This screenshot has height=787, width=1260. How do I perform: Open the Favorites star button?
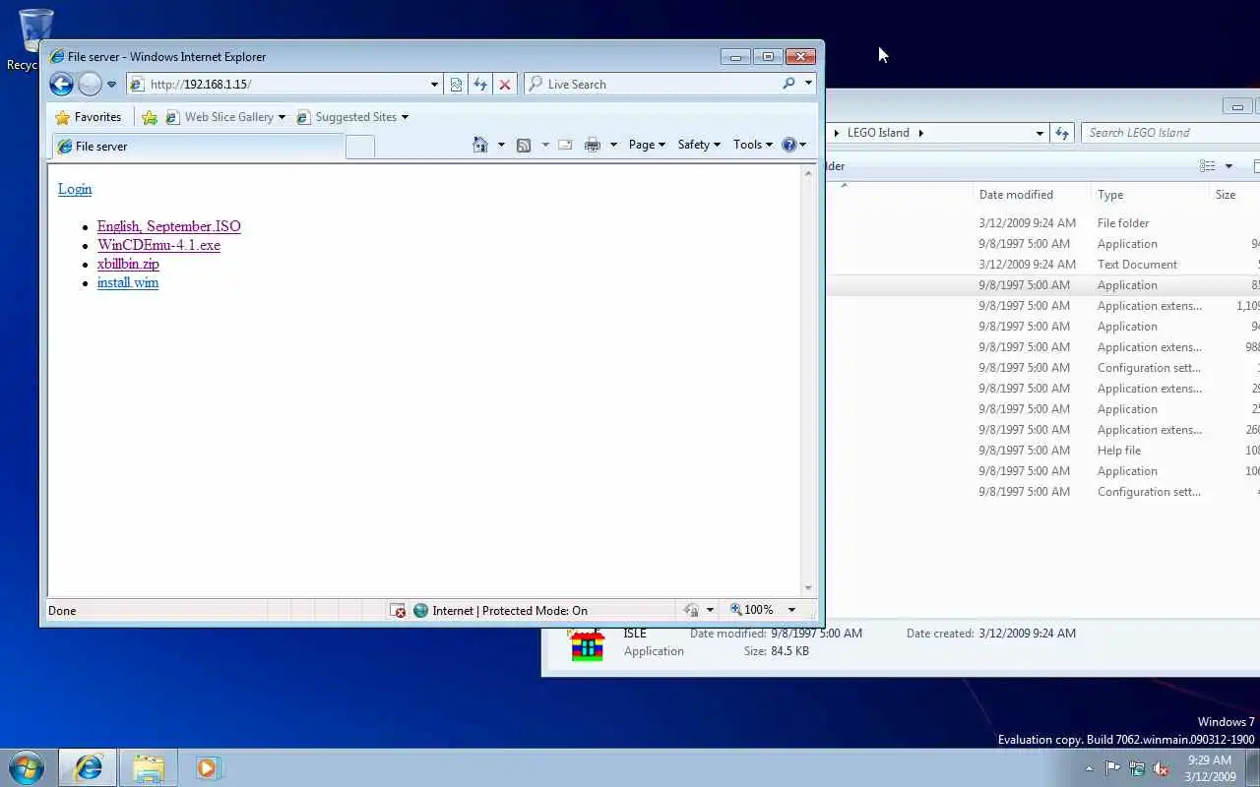88,117
